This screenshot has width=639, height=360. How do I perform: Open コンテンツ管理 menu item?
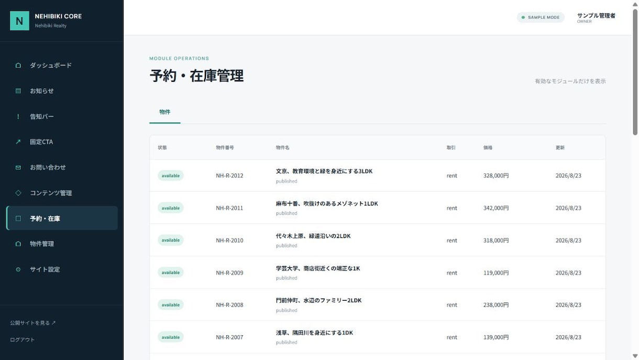pos(62,193)
